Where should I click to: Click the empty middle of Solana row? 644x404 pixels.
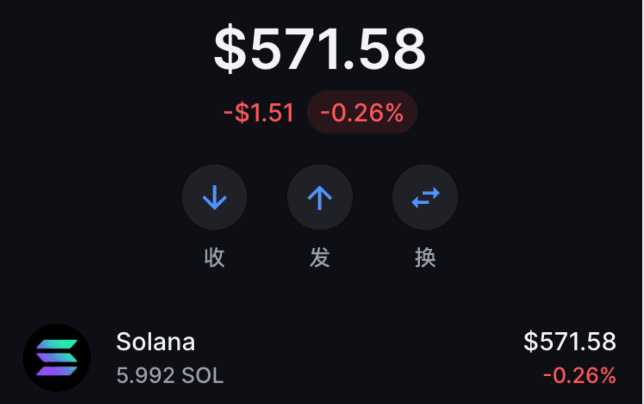[360, 357]
